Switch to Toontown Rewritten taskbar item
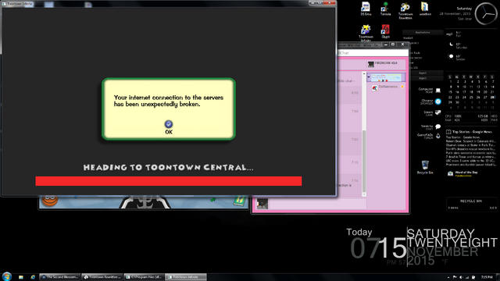Image resolution: width=500 pixels, height=281 pixels. click(102, 277)
